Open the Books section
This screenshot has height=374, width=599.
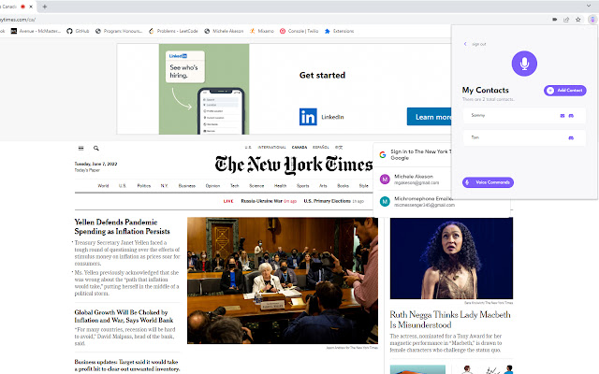coord(343,186)
